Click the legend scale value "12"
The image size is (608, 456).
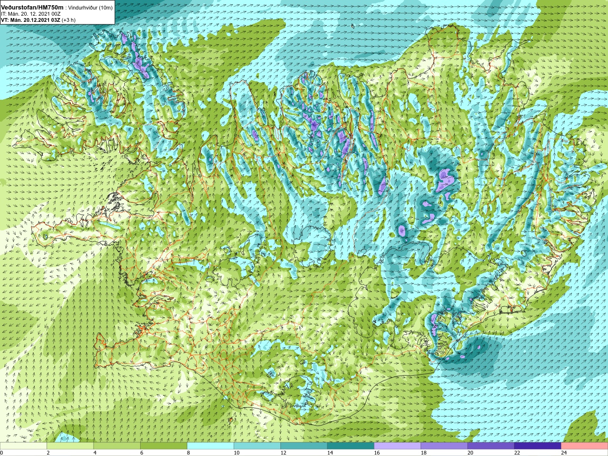(x=283, y=453)
